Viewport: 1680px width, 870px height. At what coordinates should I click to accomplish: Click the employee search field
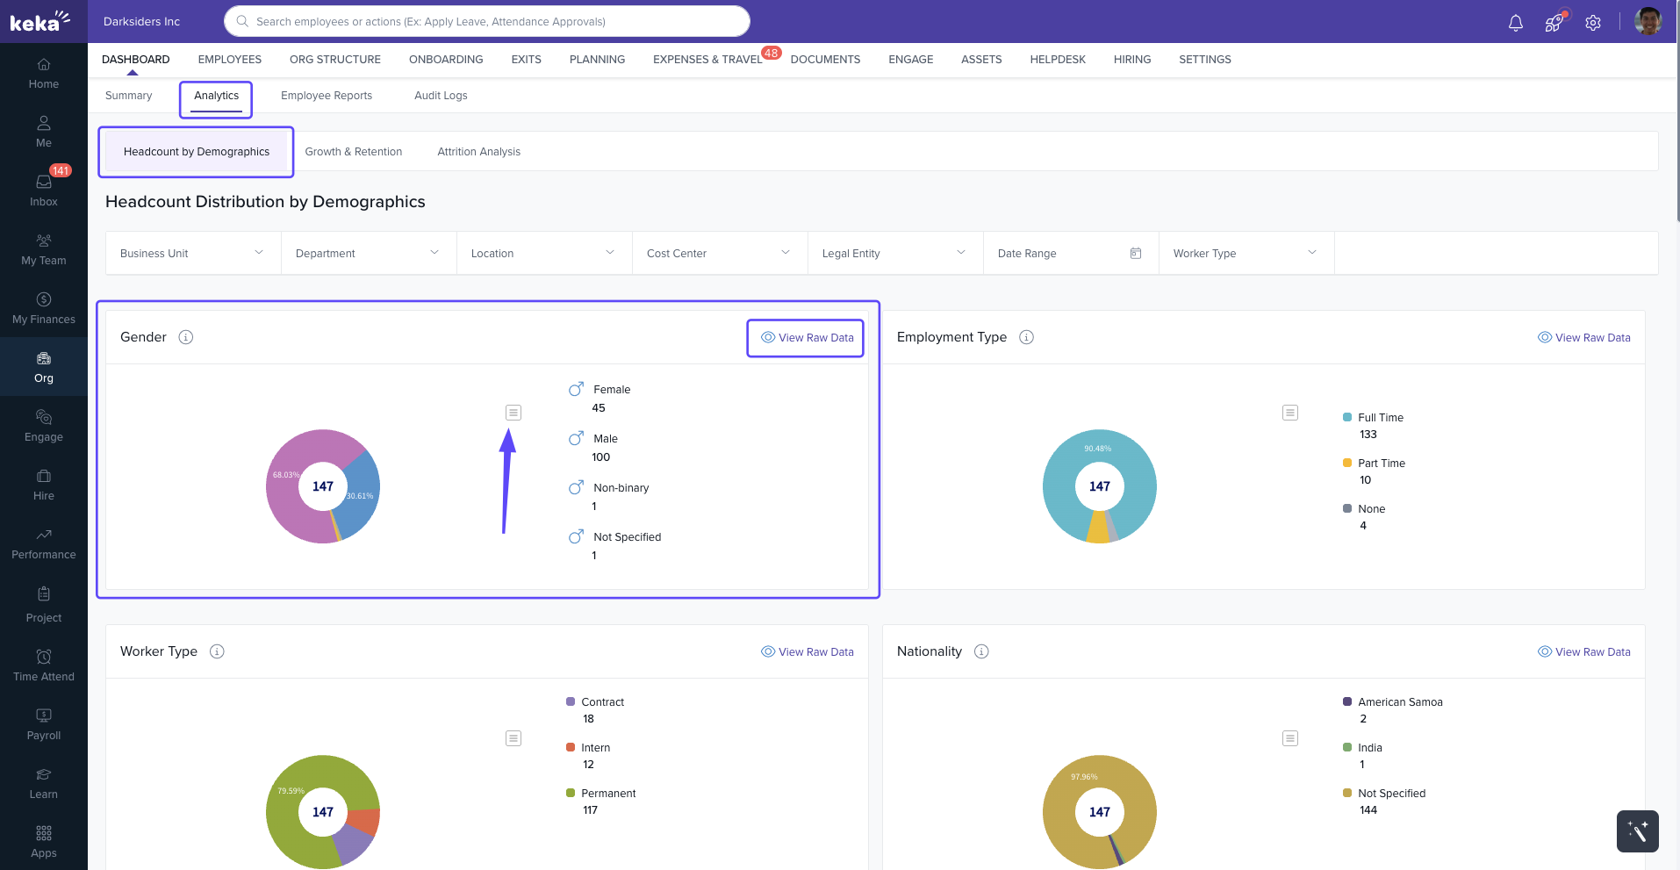(487, 21)
